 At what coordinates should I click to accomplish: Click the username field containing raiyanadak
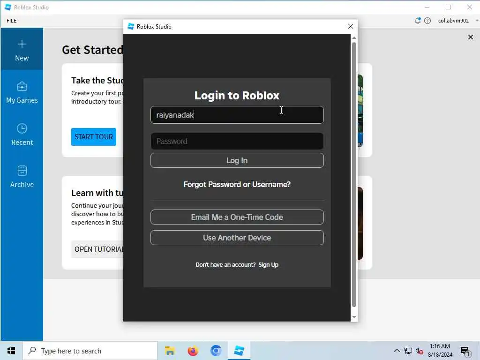point(237,115)
